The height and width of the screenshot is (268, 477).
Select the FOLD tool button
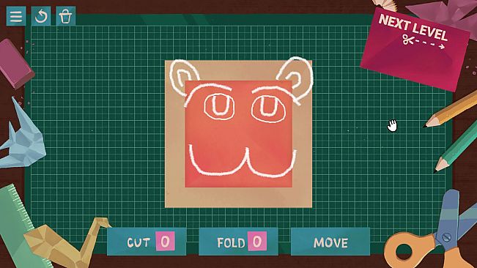[x=239, y=242]
